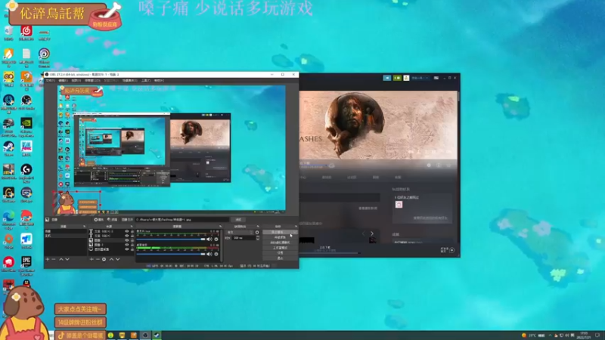Click the Start Recording button in OBS Controls
This screenshot has width=605, height=340.
[280, 237]
